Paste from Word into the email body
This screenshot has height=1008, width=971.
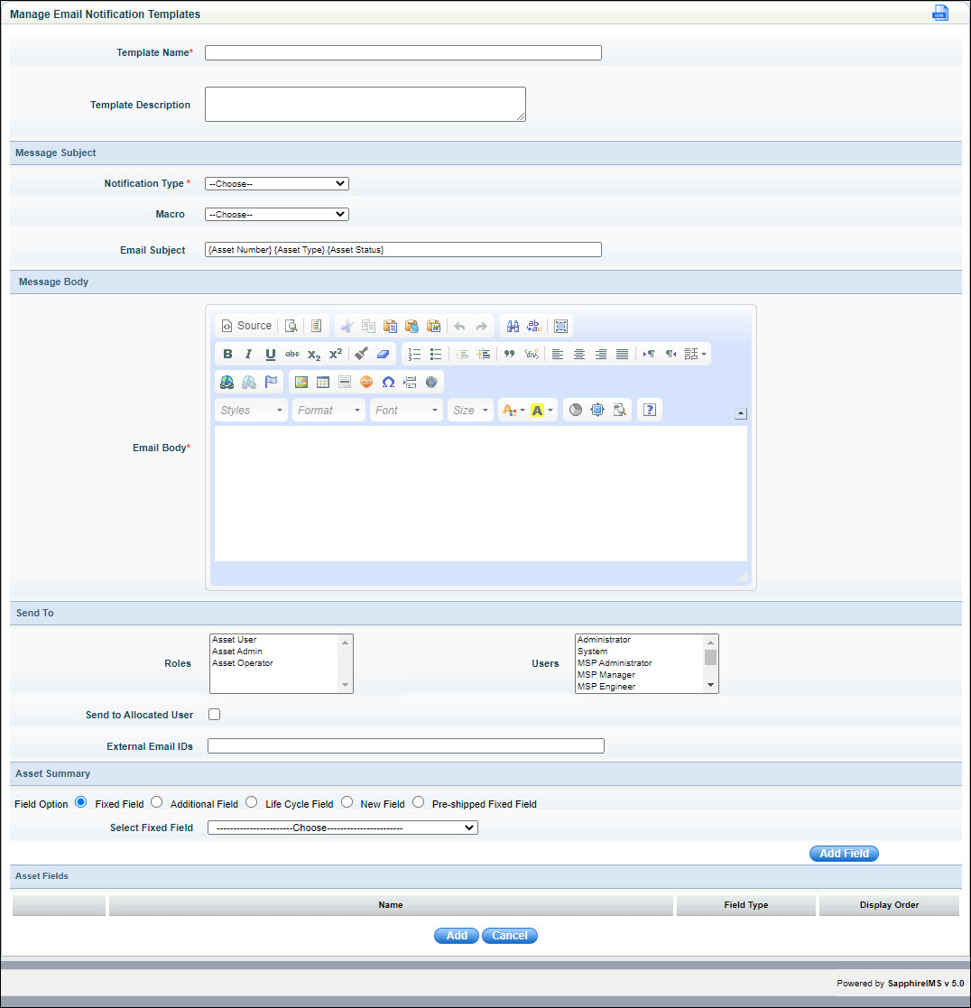[433, 326]
